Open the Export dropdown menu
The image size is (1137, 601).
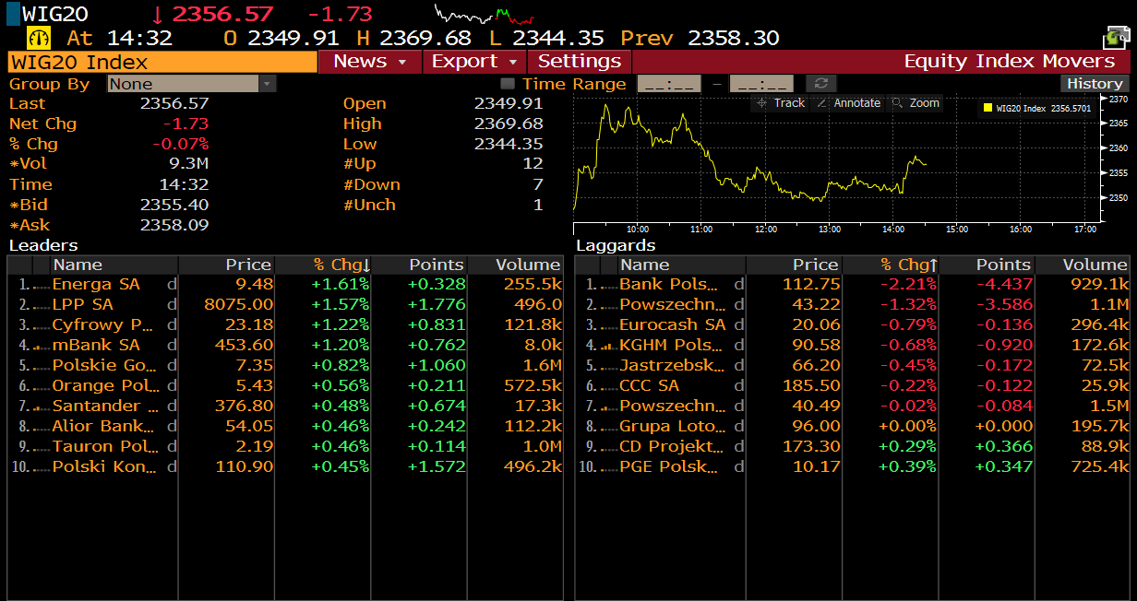click(474, 62)
